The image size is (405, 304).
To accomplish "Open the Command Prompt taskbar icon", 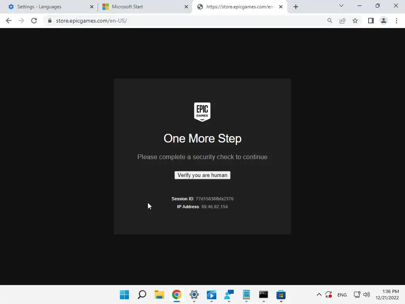I will click(263, 294).
